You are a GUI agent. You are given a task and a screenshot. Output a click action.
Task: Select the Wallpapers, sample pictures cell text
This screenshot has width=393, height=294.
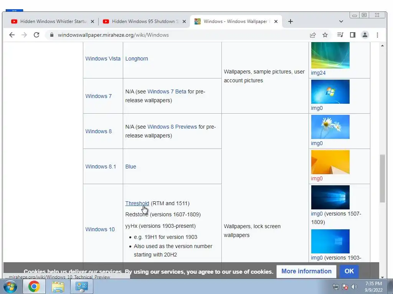pos(264,76)
